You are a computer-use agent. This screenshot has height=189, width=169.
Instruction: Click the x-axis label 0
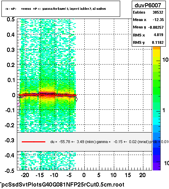tap(84, 175)
